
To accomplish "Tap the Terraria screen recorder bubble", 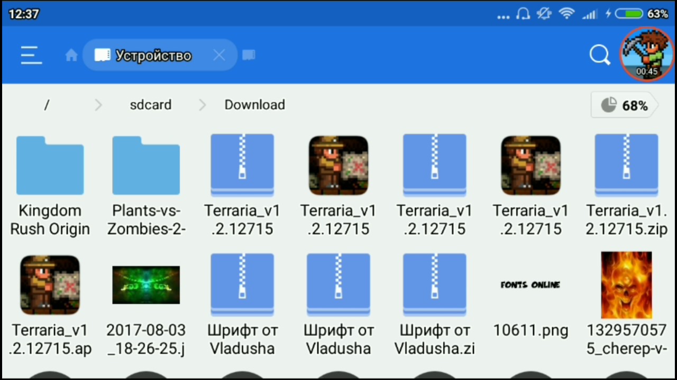I will [x=646, y=54].
